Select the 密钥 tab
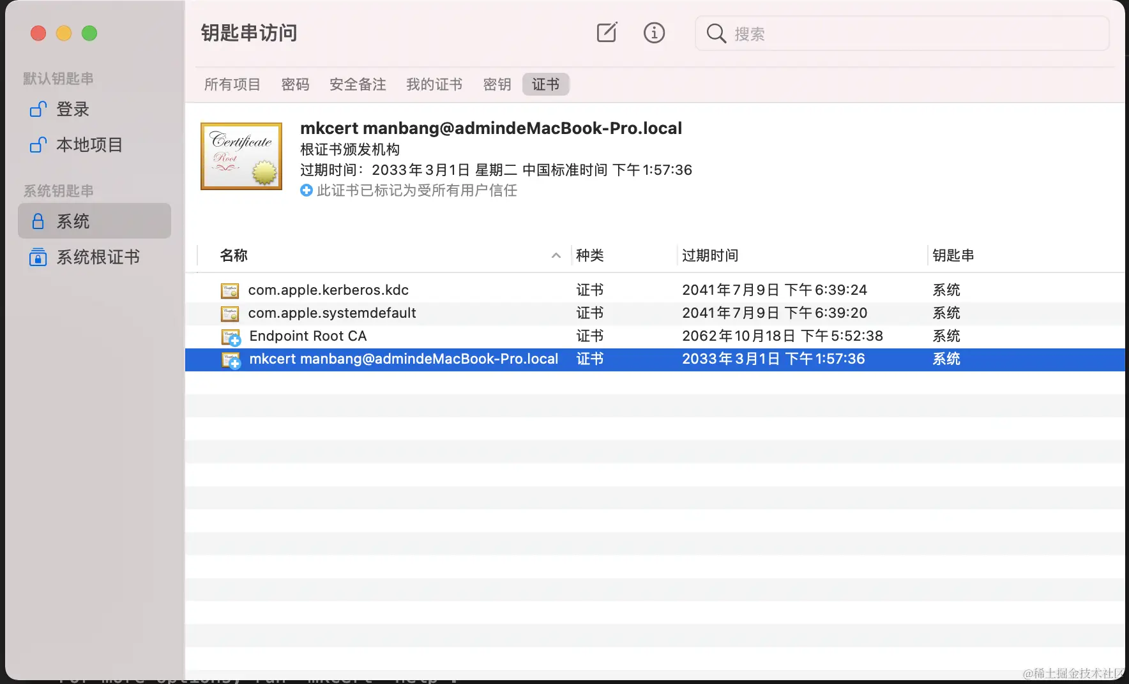This screenshot has width=1129, height=684. (x=497, y=84)
